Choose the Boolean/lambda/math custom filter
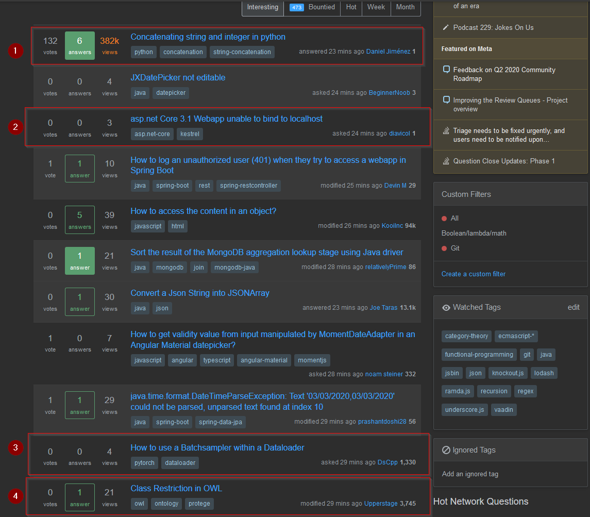Viewport: 590px width, 517px height. (x=474, y=233)
